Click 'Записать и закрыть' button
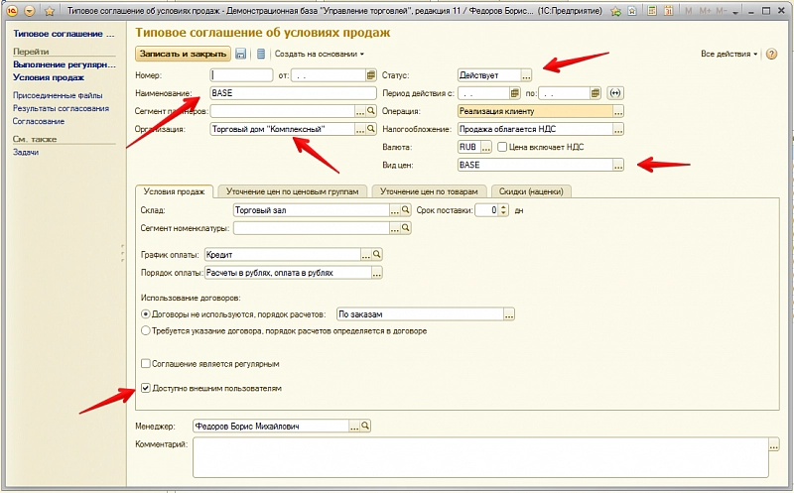This screenshot has width=794, height=493. [x=183, y=54]
